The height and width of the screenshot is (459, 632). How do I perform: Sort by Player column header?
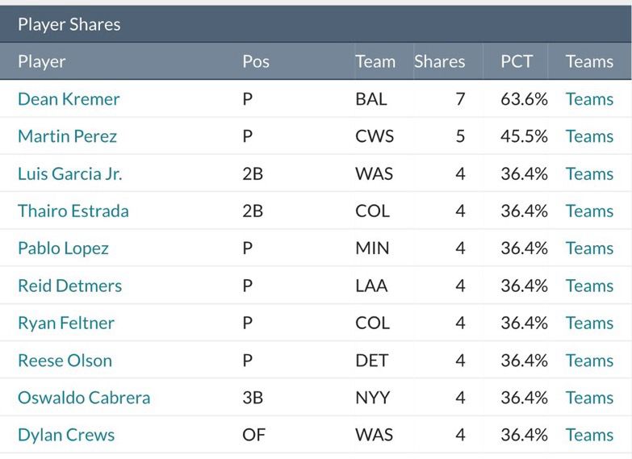(41, 61)
